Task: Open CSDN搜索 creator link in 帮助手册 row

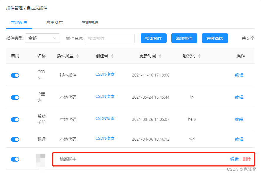Action: [105, 119]
